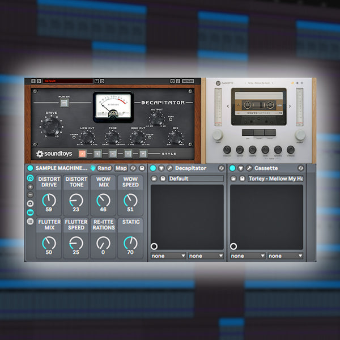Image resolution: width=340 pixels, height=340 pixels.
Task: Click the HIGH CUT knob on Decapitator
Action: coord(138,138)
